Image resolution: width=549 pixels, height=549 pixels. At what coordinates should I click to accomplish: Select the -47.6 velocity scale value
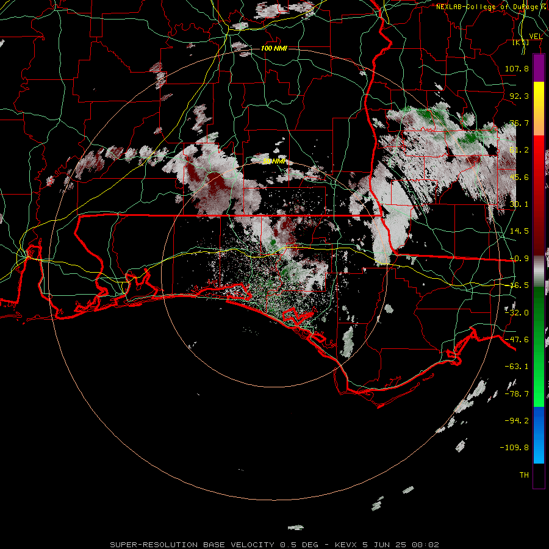517,340
